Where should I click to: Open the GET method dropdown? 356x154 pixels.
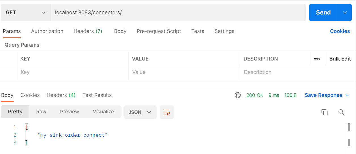[x=26, y=13]
